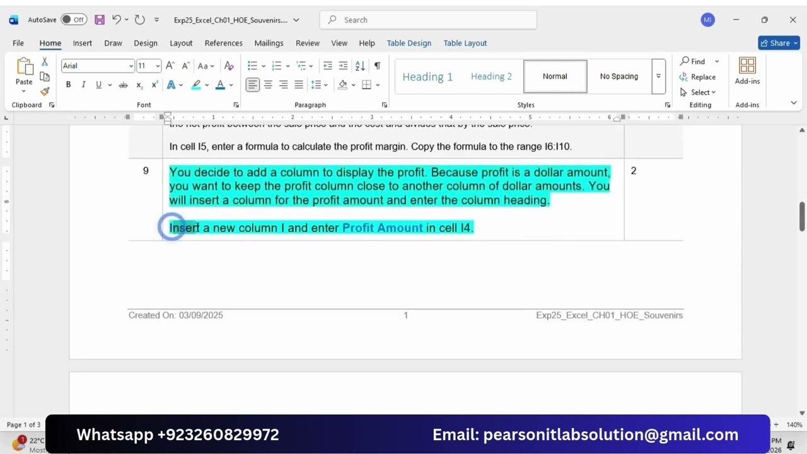Open bullets list dropdown arrow
The image size is (807, 454).
point(263,66)
